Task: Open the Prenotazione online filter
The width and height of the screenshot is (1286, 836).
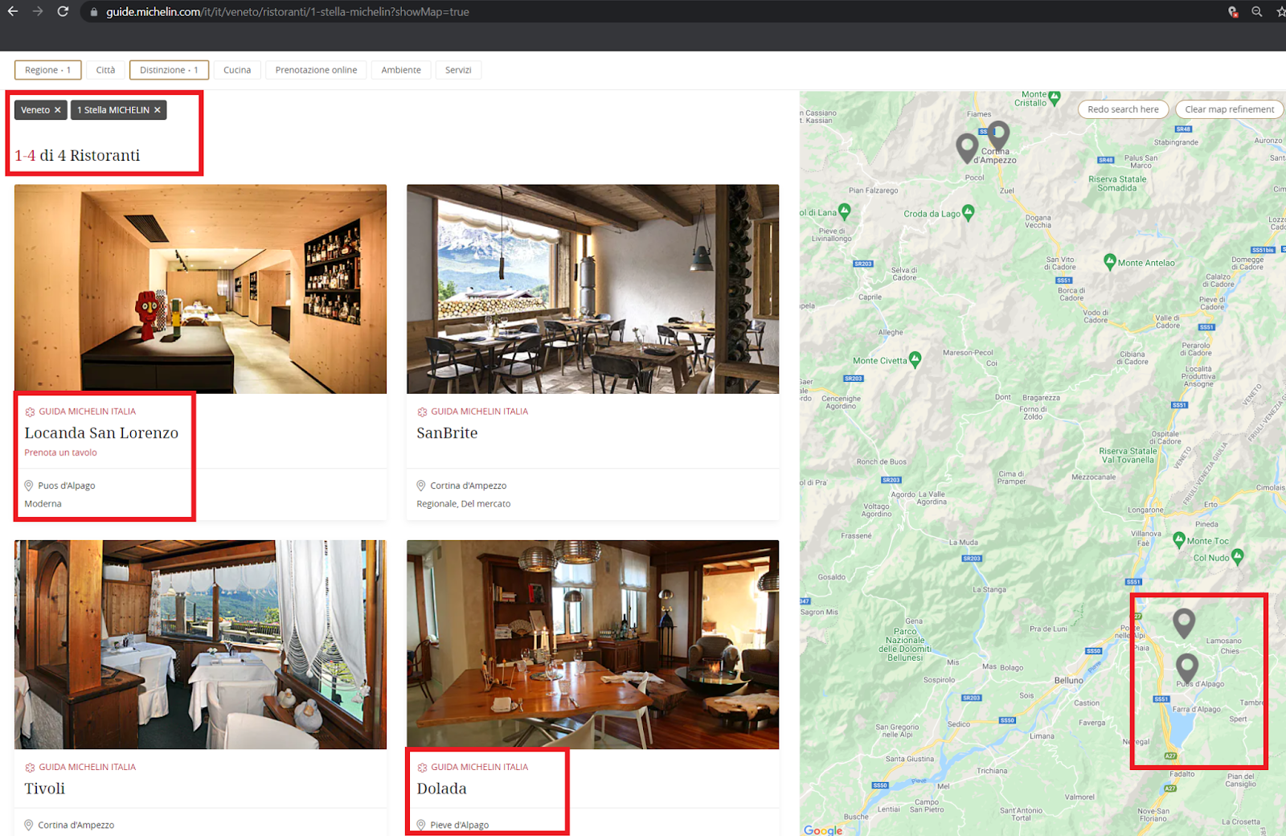Action: coord(316,70)
